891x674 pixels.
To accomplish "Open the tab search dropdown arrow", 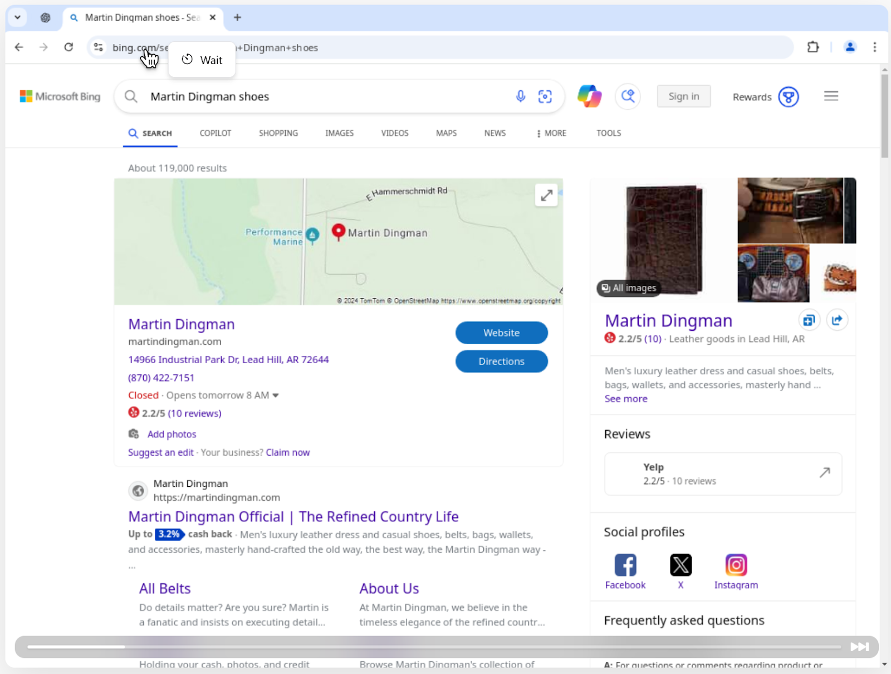I will 17,17.
